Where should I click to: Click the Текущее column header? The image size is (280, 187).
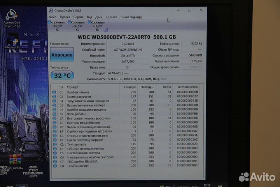pyautogui.click(x=128, y=87)
